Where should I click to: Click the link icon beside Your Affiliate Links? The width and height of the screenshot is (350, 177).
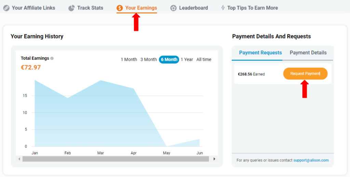click(6, 8)
